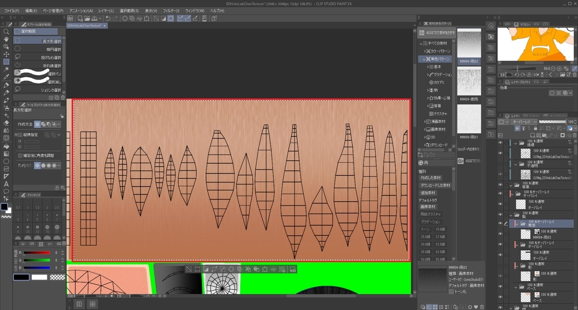Open Clip Studio launcher icon
The width and height of the screenshot is (578, 310).
coord(70,18)
